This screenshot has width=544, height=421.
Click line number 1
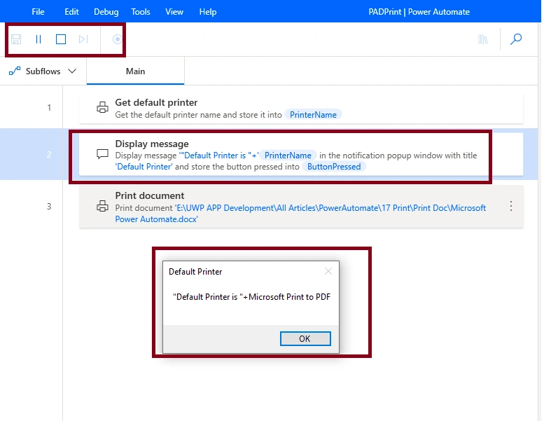(x=49, y=108)
